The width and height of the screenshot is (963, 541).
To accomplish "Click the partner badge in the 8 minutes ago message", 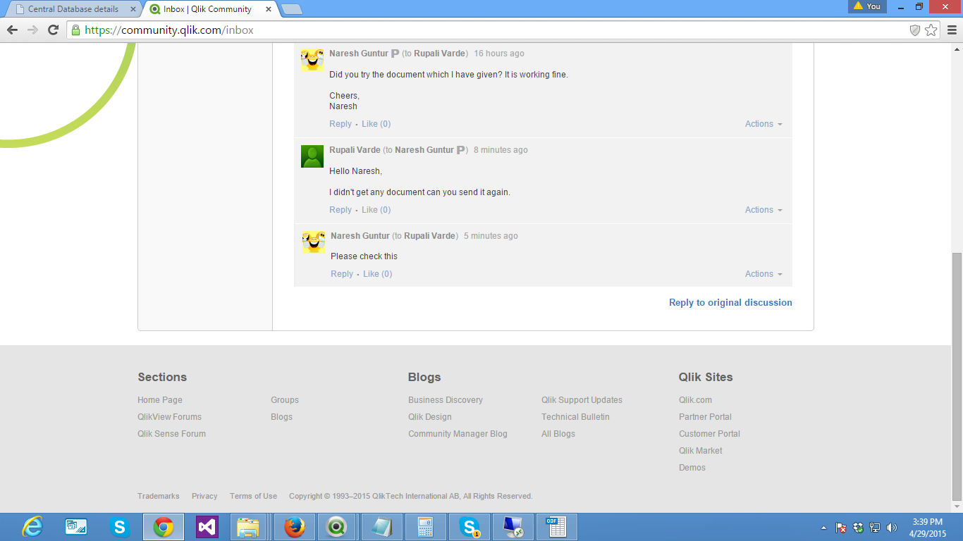I will click(461, 150).
